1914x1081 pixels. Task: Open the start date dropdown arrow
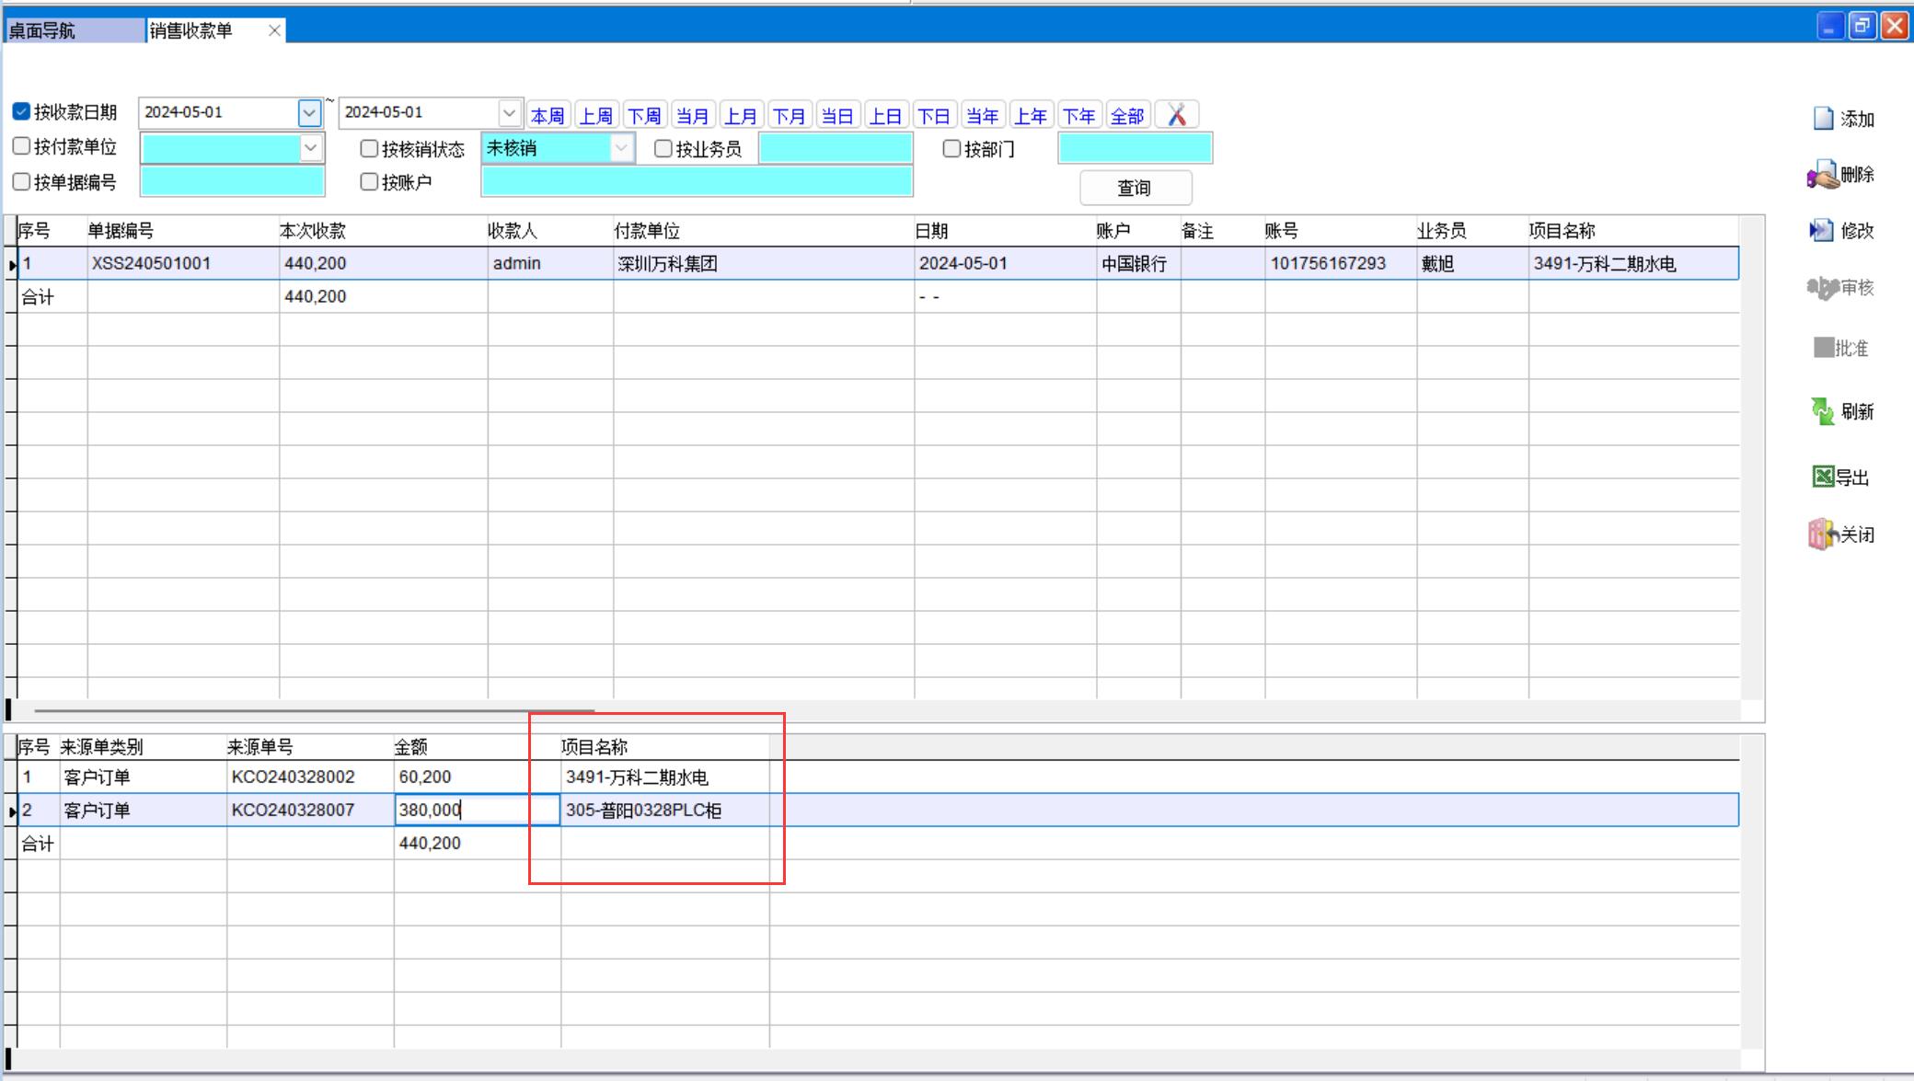click(309, 112)
